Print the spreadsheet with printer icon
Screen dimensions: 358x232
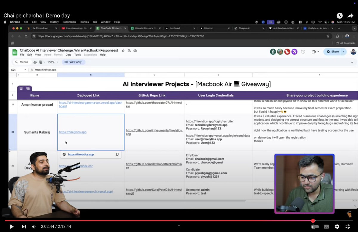[x=35, y=62]
